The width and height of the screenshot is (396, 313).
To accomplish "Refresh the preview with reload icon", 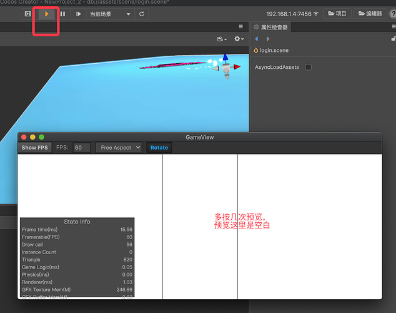I will click(x=142, y=14).
